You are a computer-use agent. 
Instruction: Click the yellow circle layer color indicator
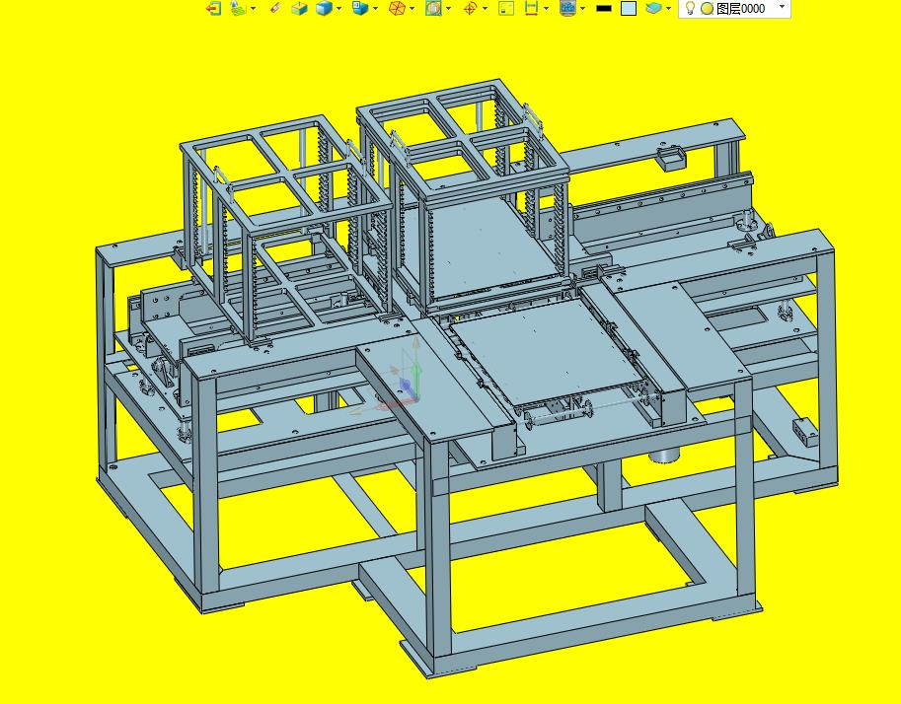pyautogui.click(x=708, y=9)
